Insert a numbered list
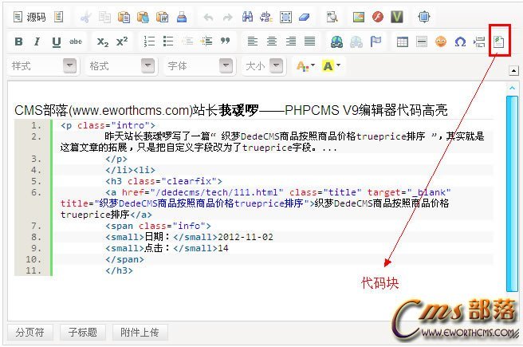The image size is (523, 347). click(x=148, y=41)
